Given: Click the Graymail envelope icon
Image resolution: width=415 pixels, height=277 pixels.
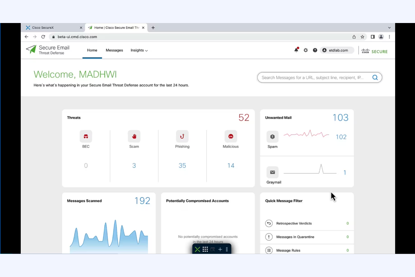Looking at the screenshot, I should pyautogui.click(x=272, y=172).
